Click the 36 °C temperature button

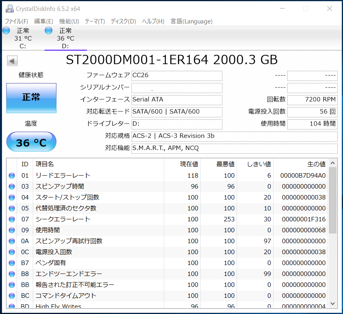[x=31, y=142]
